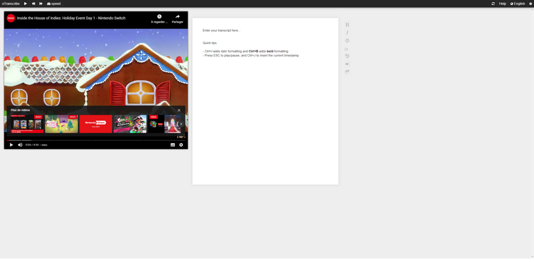The image size is (534, 262).
Task: Open the YouTube player settings gear
Action: click(x=181, y=145)
